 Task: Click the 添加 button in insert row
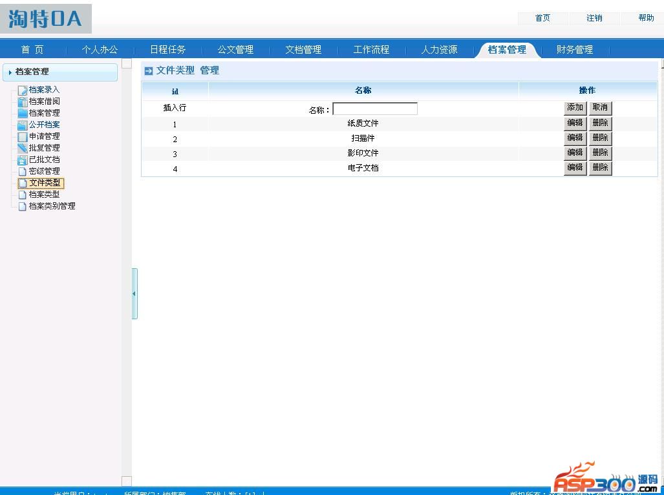pos(575,108)
